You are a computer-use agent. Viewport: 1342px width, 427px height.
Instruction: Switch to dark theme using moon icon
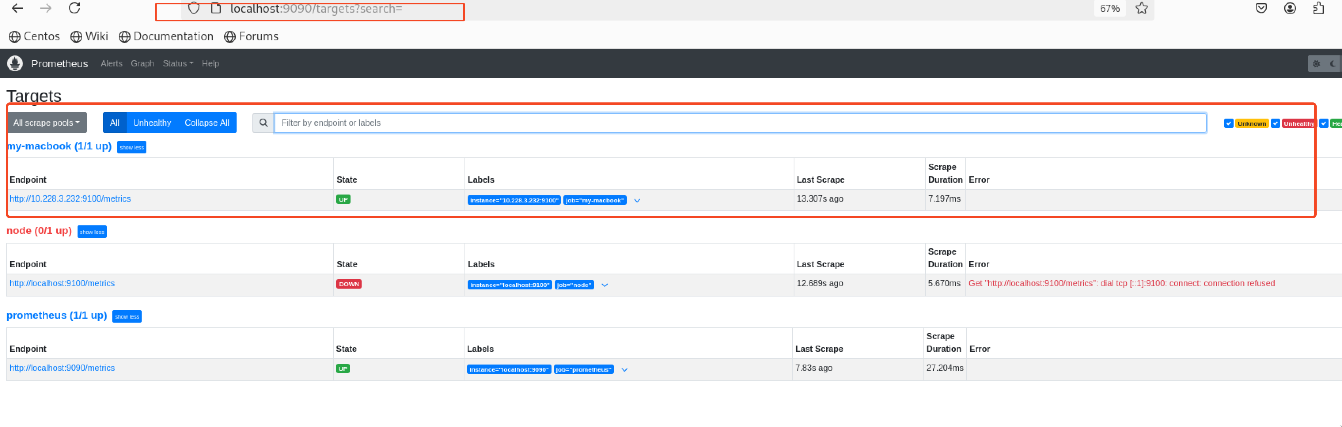1333,64
